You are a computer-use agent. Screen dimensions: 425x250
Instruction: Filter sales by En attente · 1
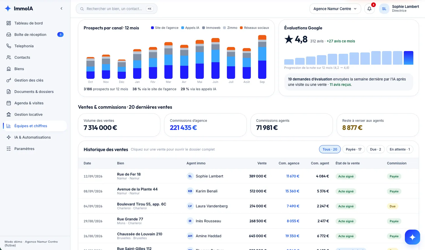click(x=400, y=149)
